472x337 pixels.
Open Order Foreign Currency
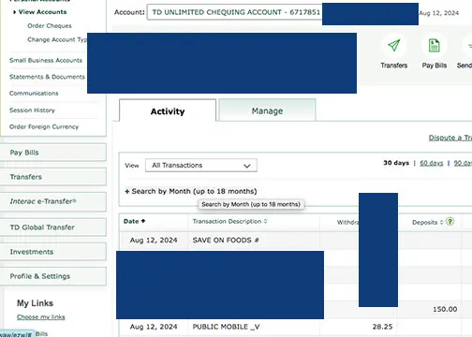point(44,126)
